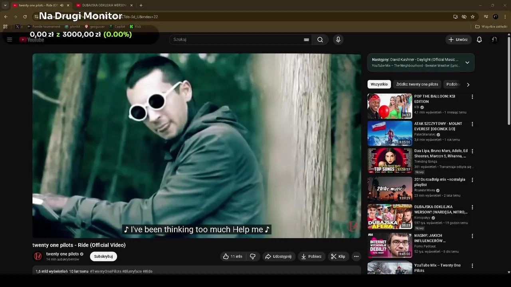Open YouTube notifications bell
Viewport: 511px width, 287px height.
pos(479,39)
